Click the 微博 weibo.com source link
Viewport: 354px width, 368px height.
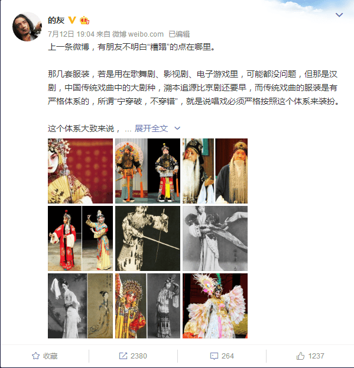[138, 34]
